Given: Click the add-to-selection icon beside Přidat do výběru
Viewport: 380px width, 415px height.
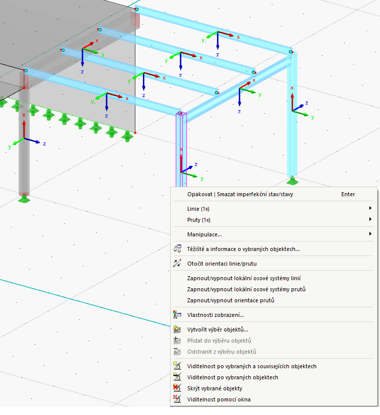Looking at the screenshot, I should pos(177,341).
